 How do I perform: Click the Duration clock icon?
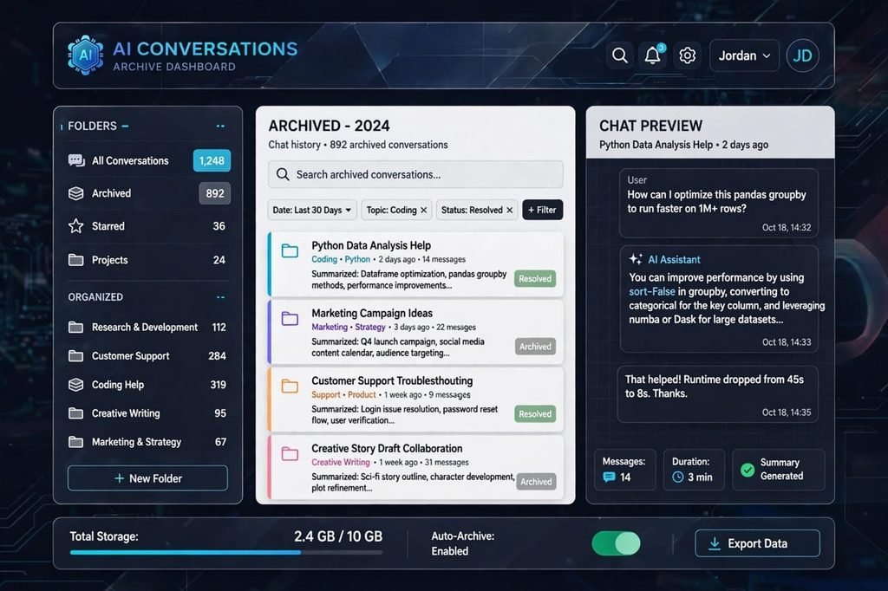(x=678, y=477)
